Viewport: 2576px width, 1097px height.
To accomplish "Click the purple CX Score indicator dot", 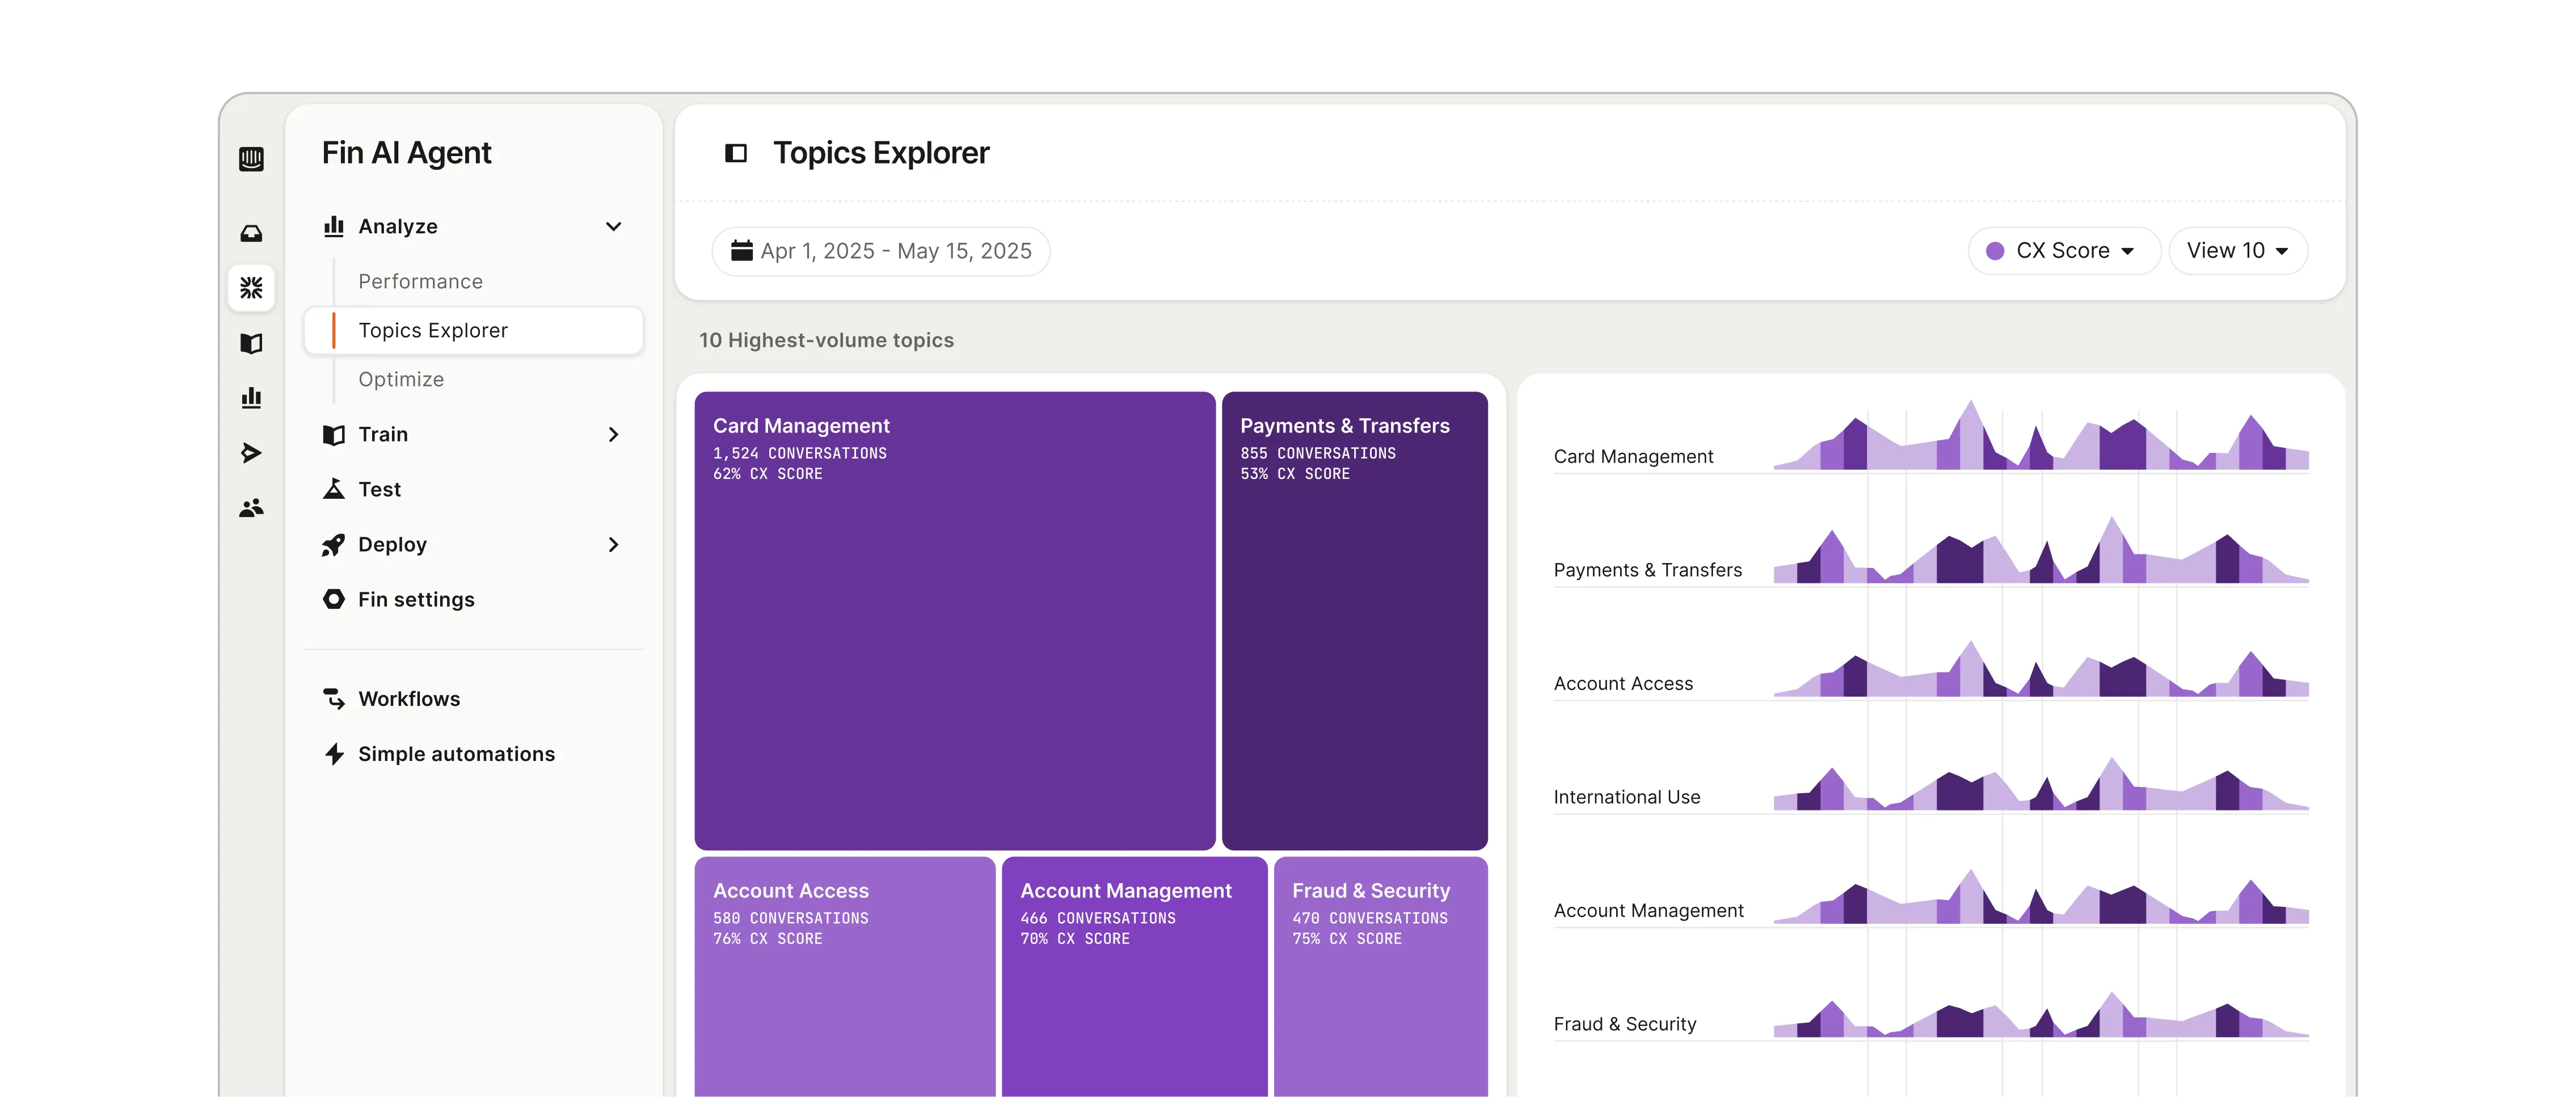I will coord(1995,250).
